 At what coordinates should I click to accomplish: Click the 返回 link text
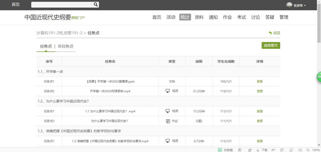[x=276, y=33]
